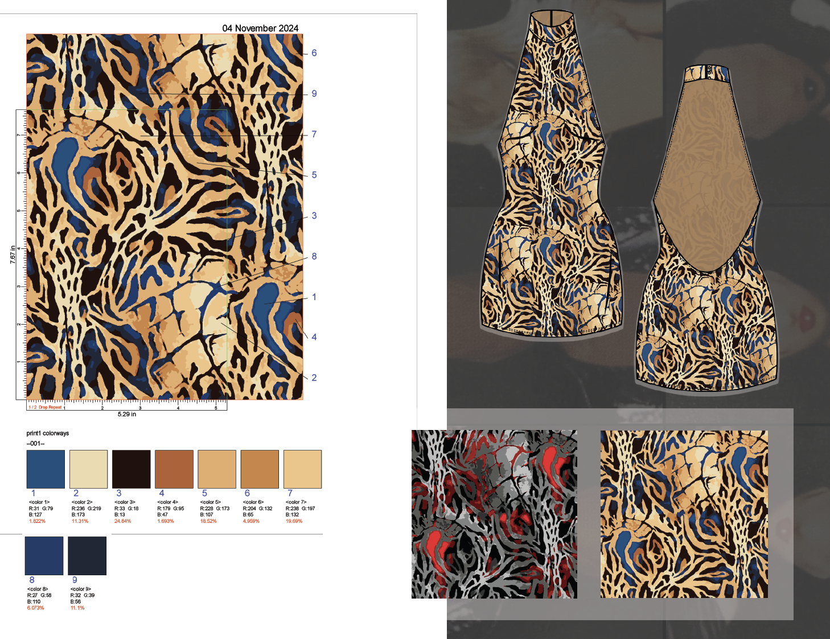Click the '<color 7>' name label
The width and height of the screenshot is (830, 639).
pos(296,502)
